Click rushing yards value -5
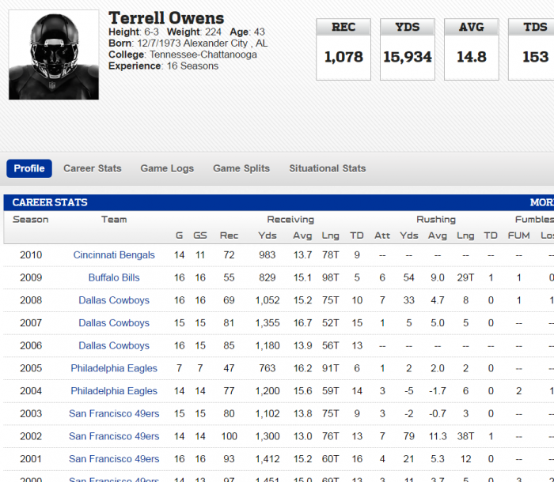This screenshot has width=554, height=482. click(409, 390)
